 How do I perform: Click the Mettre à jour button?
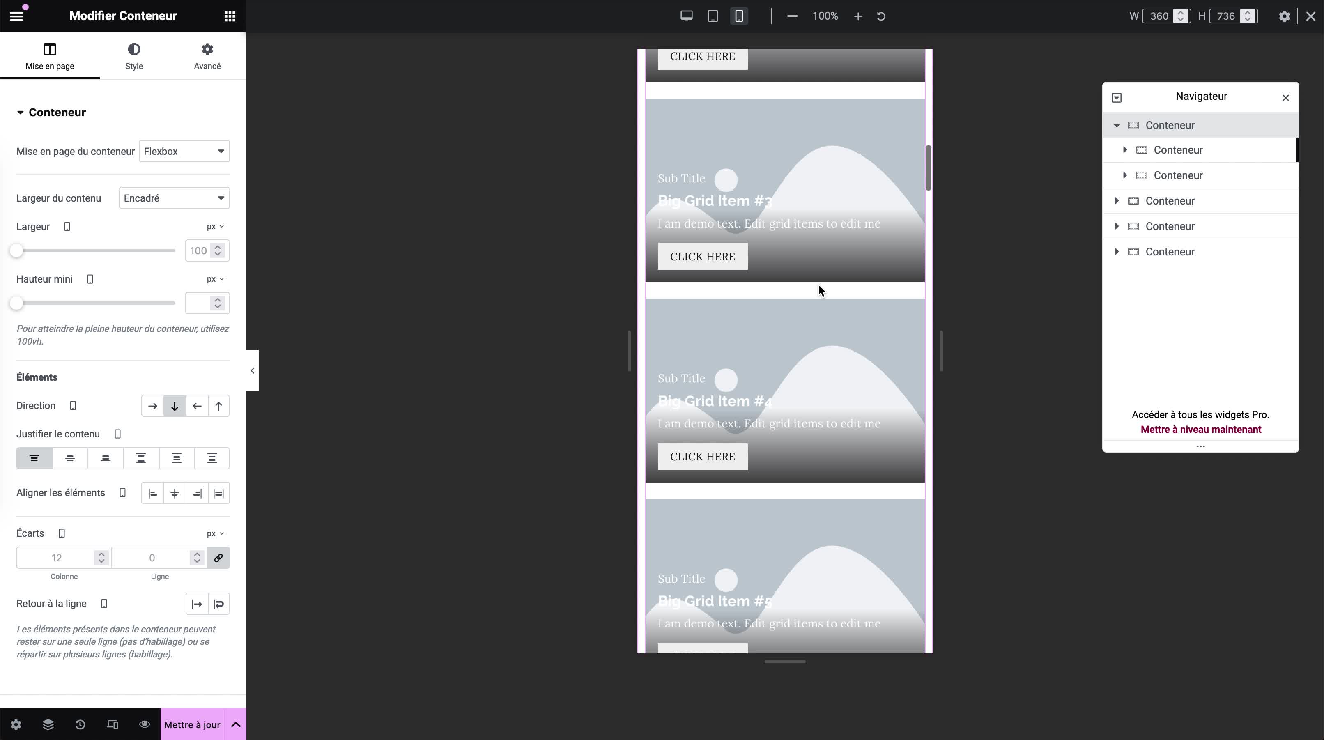(192, 724)
